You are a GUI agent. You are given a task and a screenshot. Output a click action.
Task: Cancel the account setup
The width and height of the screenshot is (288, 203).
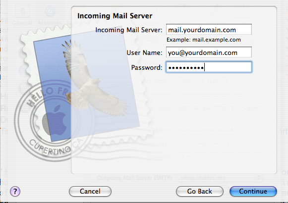click(90, 192)
